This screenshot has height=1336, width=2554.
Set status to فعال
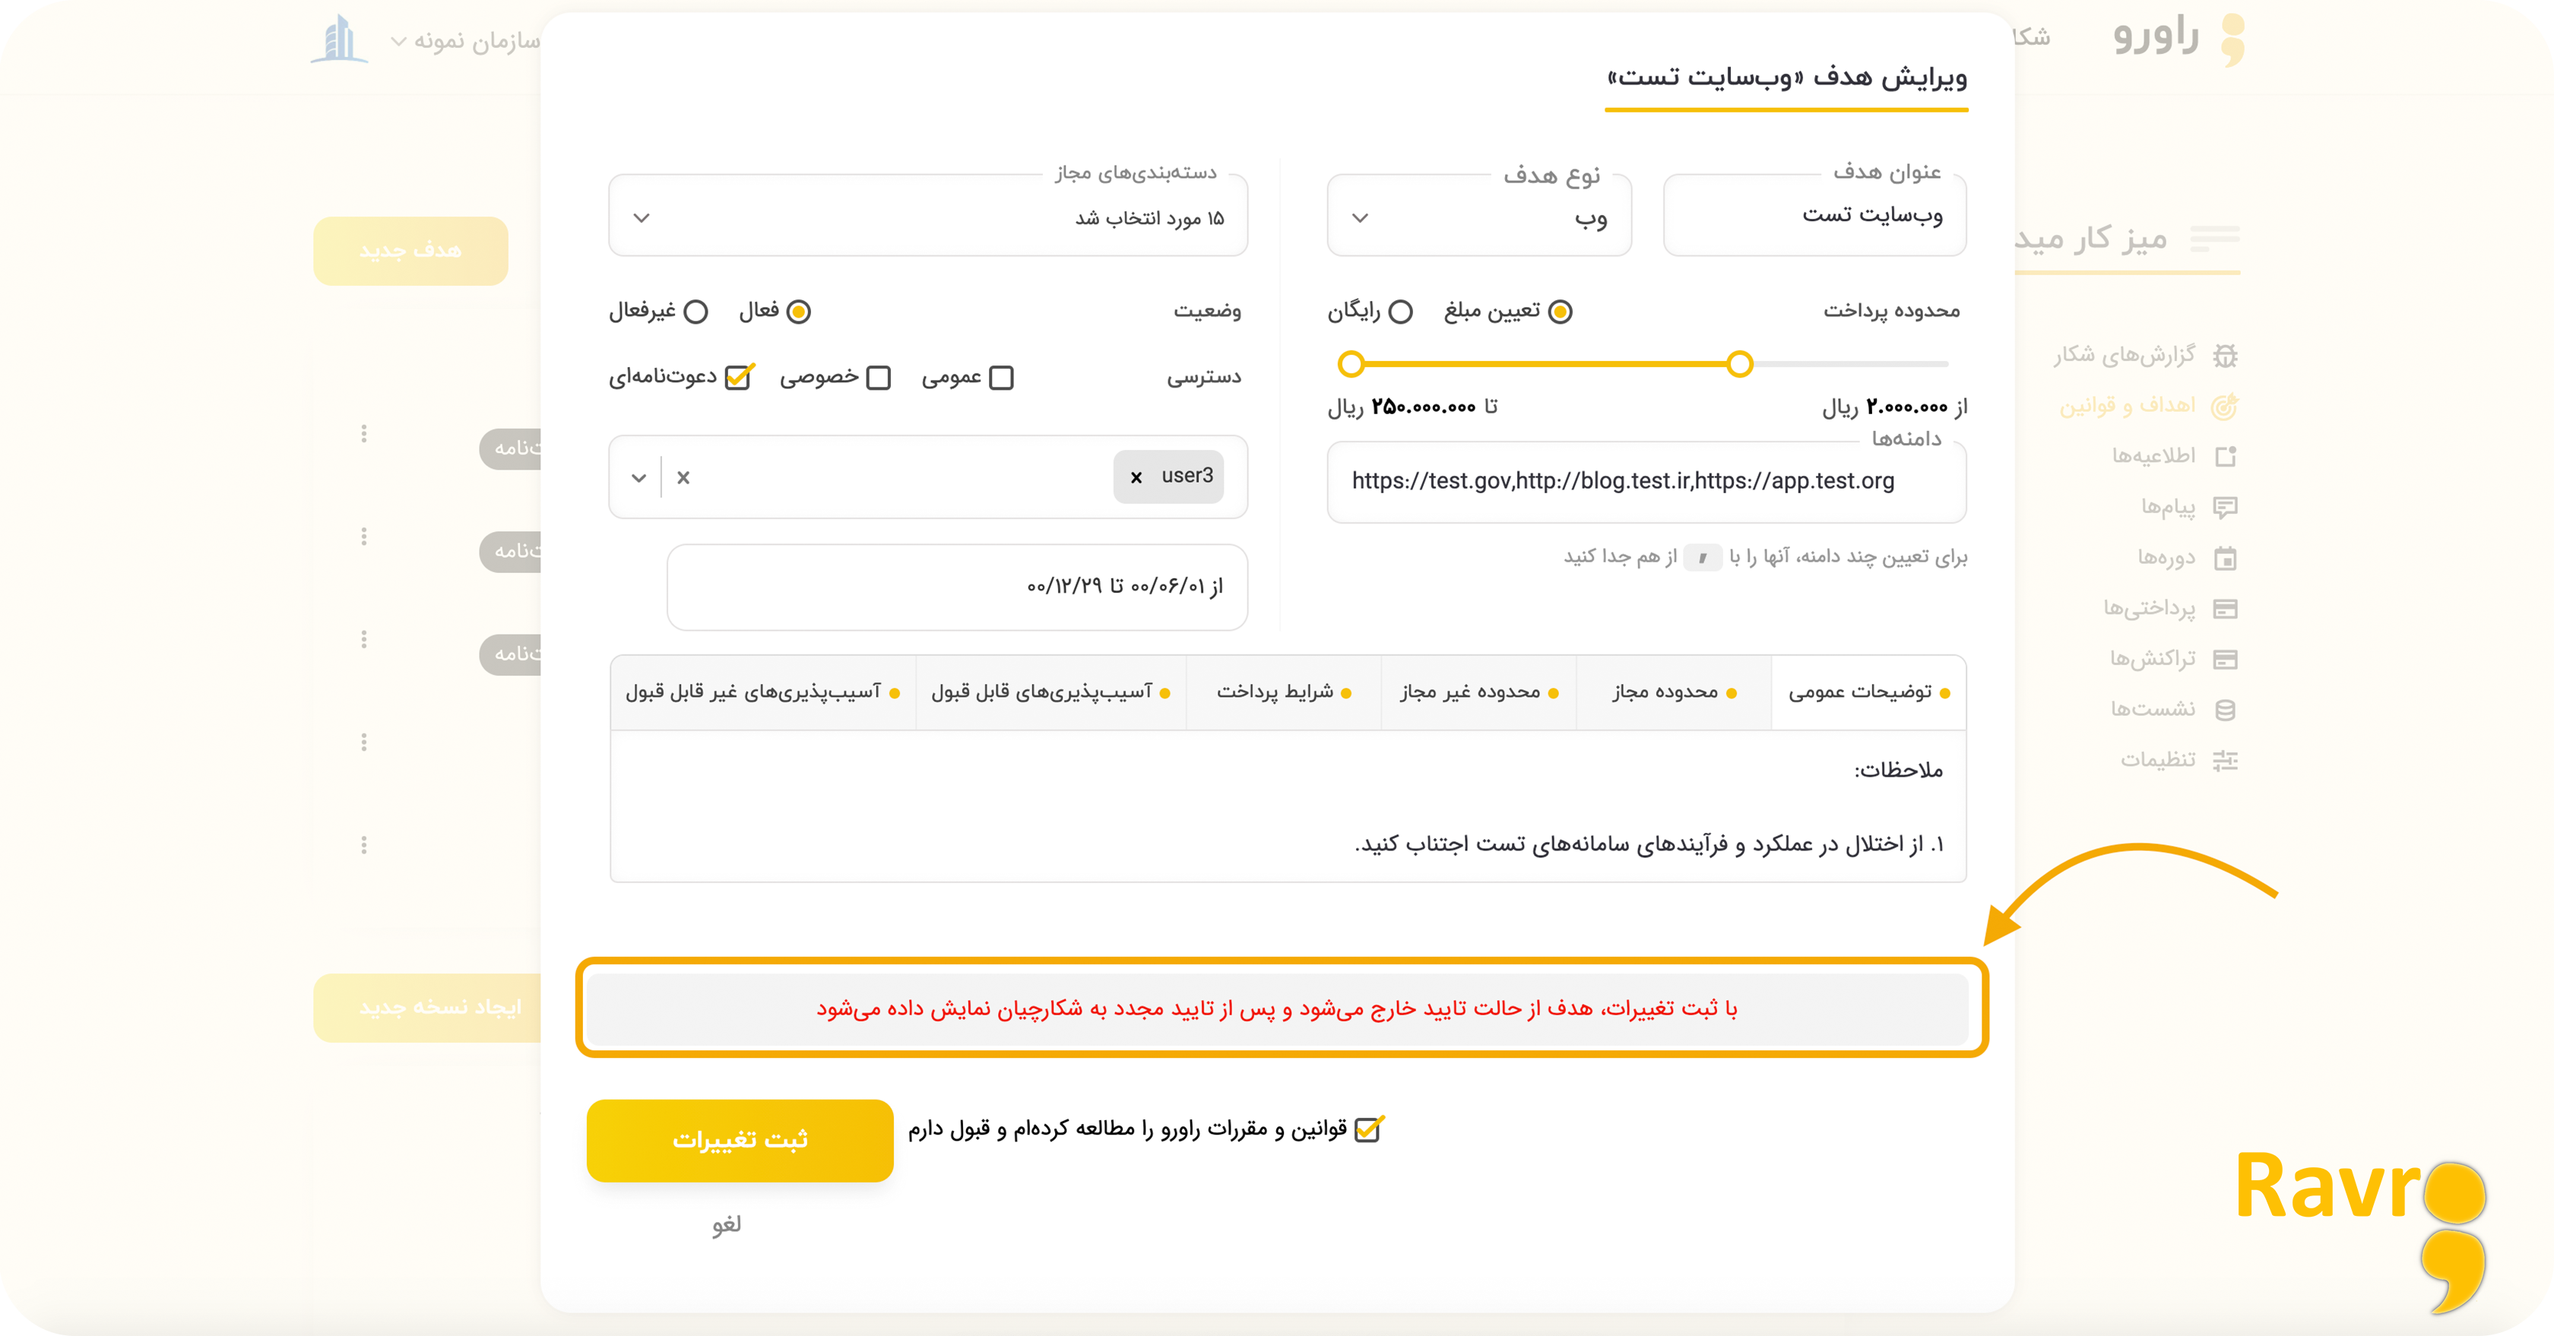pos(798,312)
